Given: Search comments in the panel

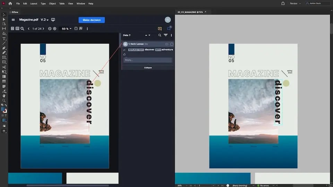Looking at the screenshot, I should tap(160, 35).
